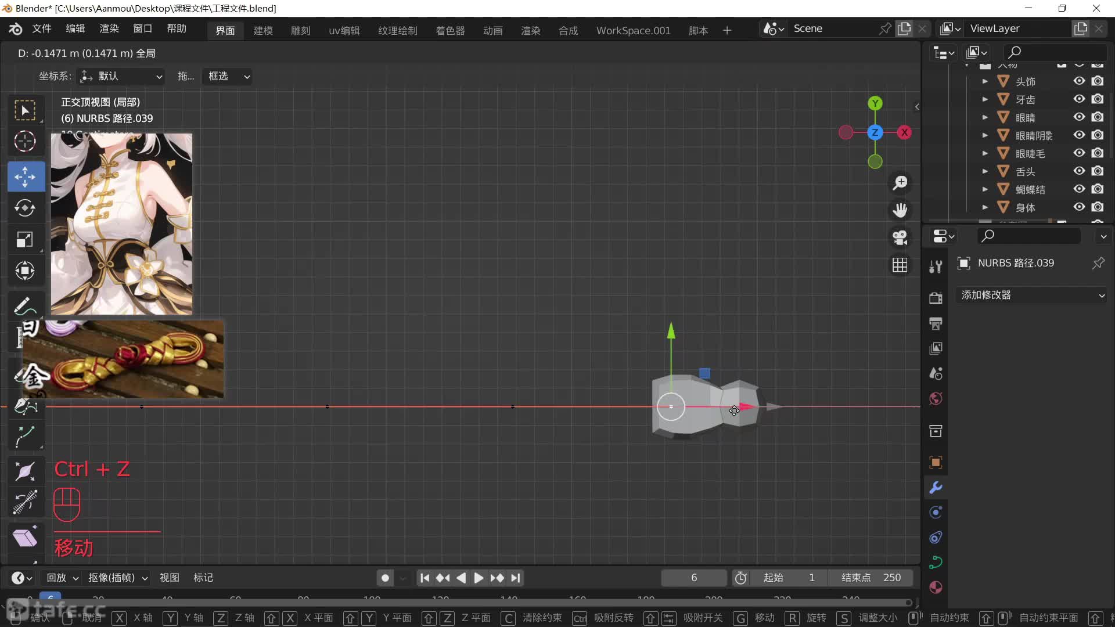This screenshot has height=627, width=1115.
Task: Open the Output properties tab
Action: pos(936,323)
